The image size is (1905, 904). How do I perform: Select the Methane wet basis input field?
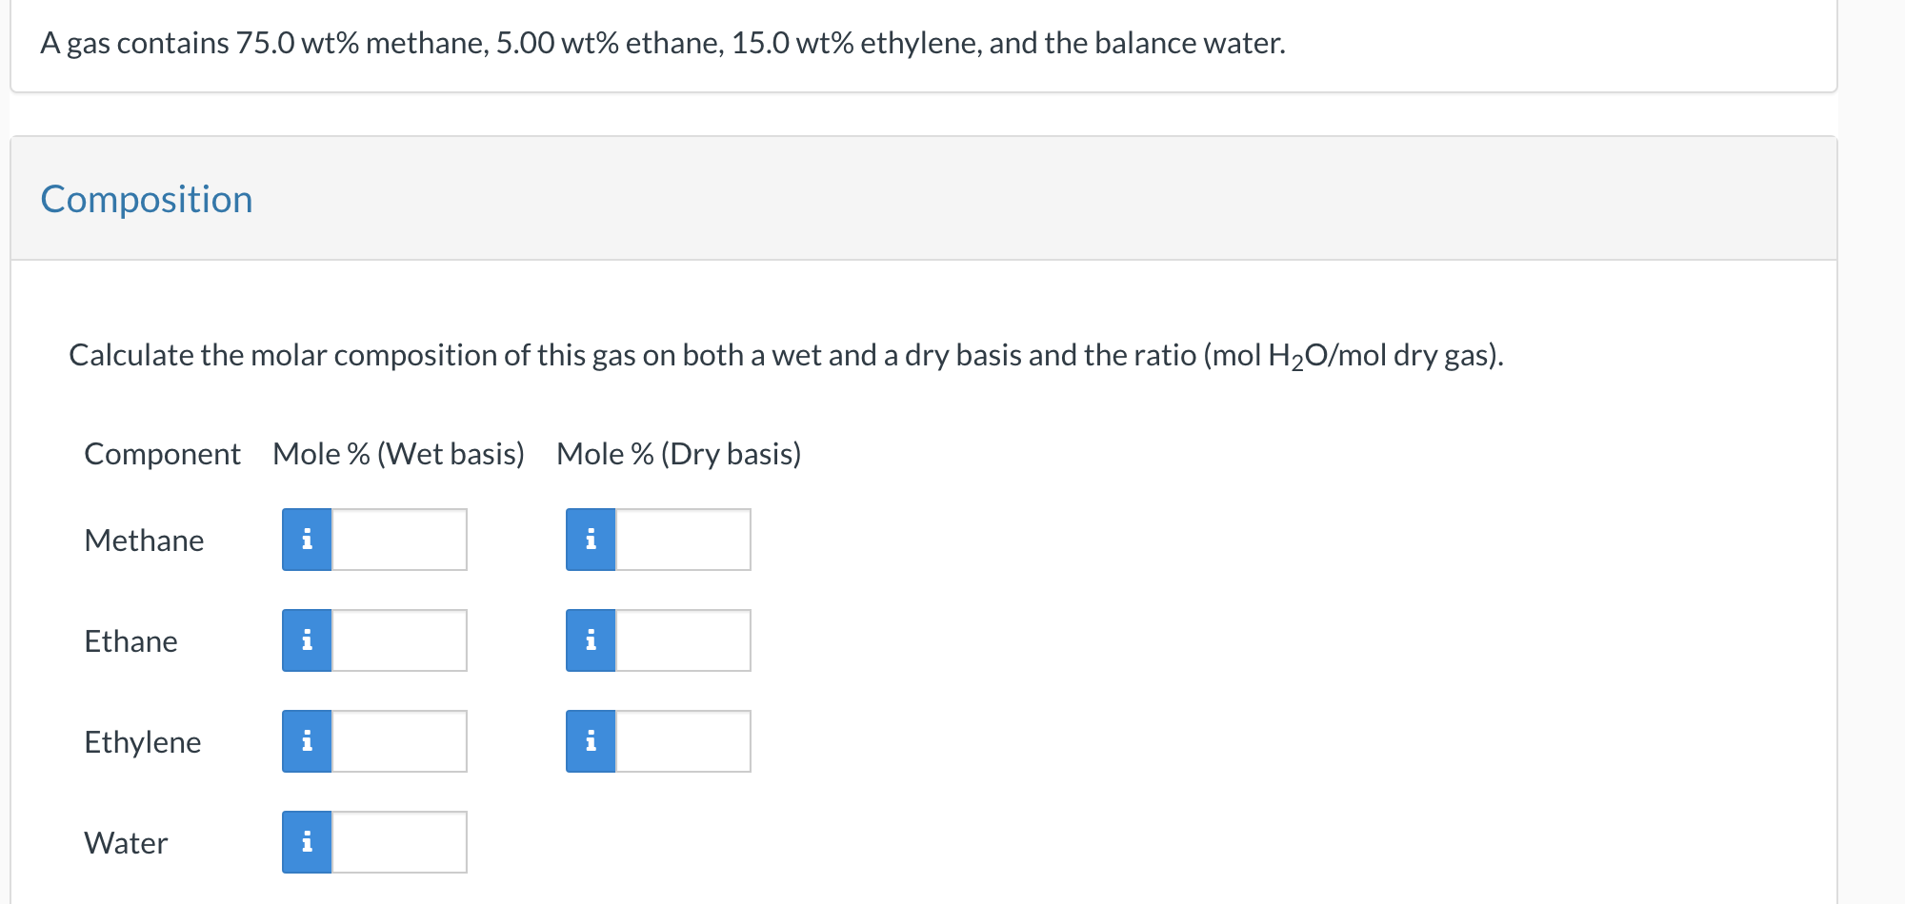(400, 539)
